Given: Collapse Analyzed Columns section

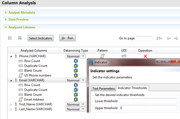Looking at the screenshot, I should coord(6,27).
